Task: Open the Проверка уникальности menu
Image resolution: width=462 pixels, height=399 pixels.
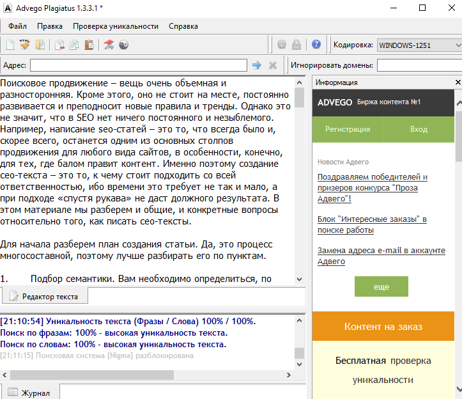Action: click(x=116, y=26)
